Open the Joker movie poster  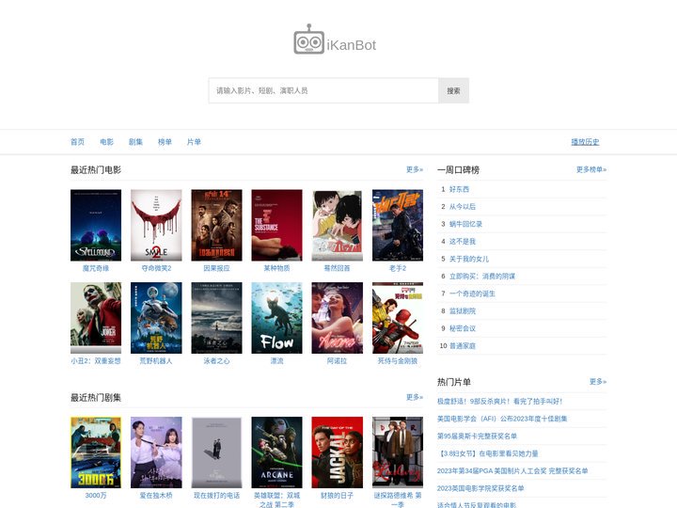coord(96,318)
